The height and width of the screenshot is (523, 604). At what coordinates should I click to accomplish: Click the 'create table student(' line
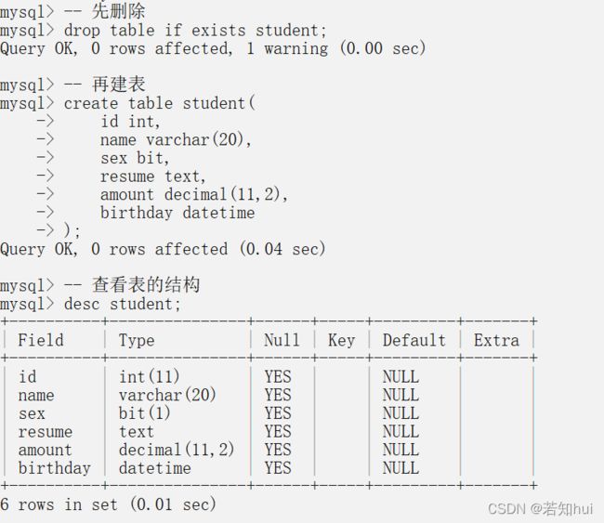[x=160, y=103]
